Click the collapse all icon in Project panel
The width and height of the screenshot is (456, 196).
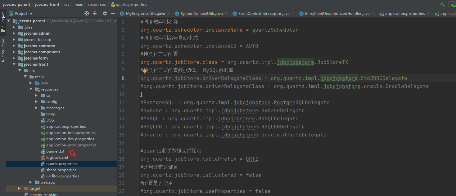pyautogui.click(x=95, y=14)
